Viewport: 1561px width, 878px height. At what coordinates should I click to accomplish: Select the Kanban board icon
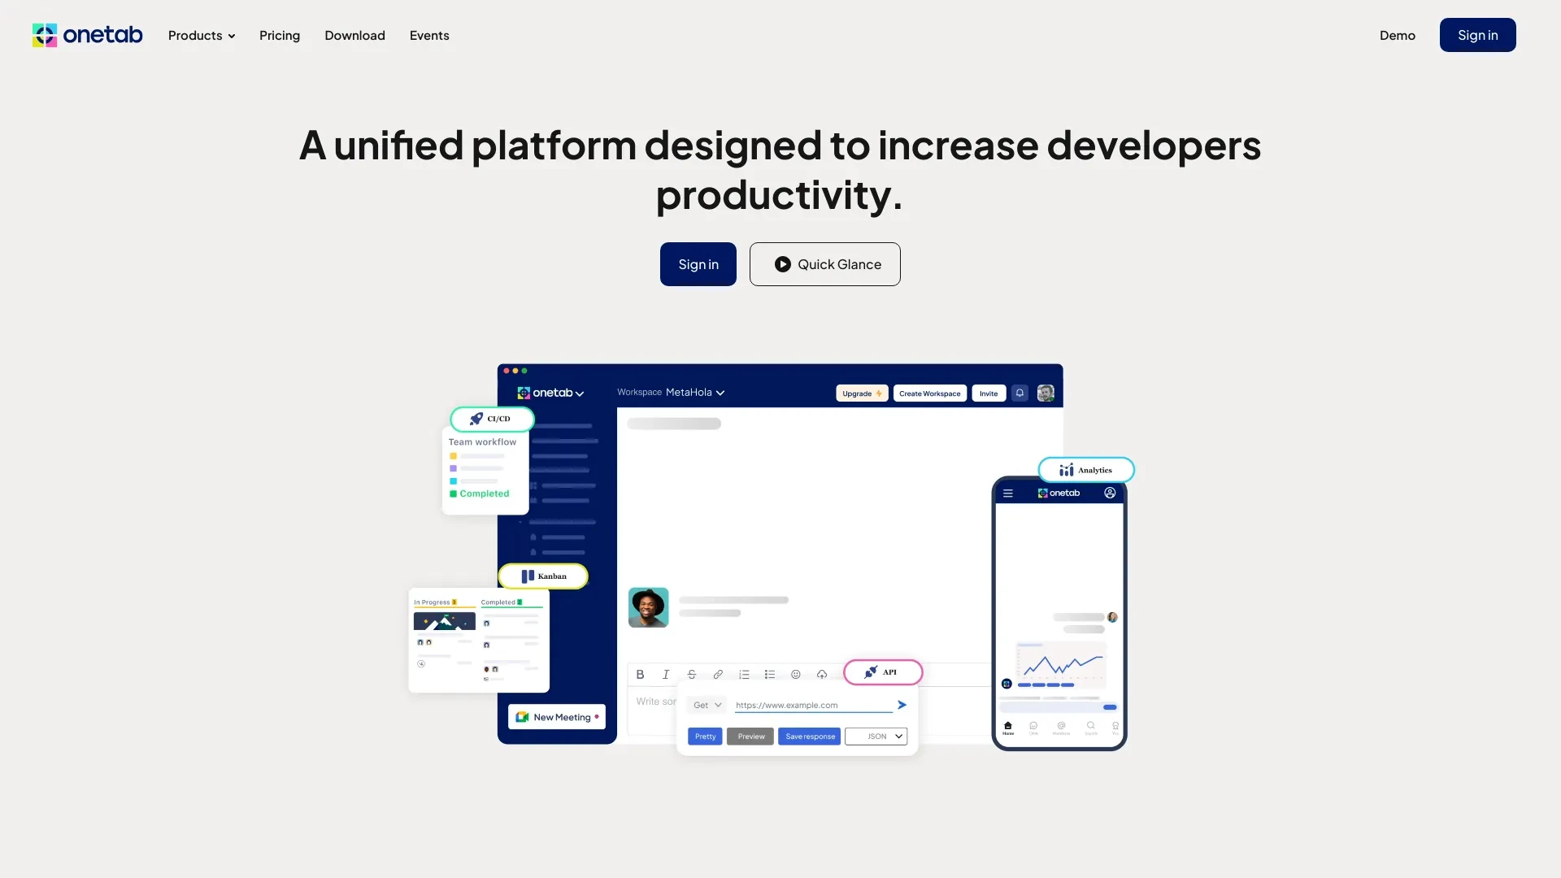(528, 576)
